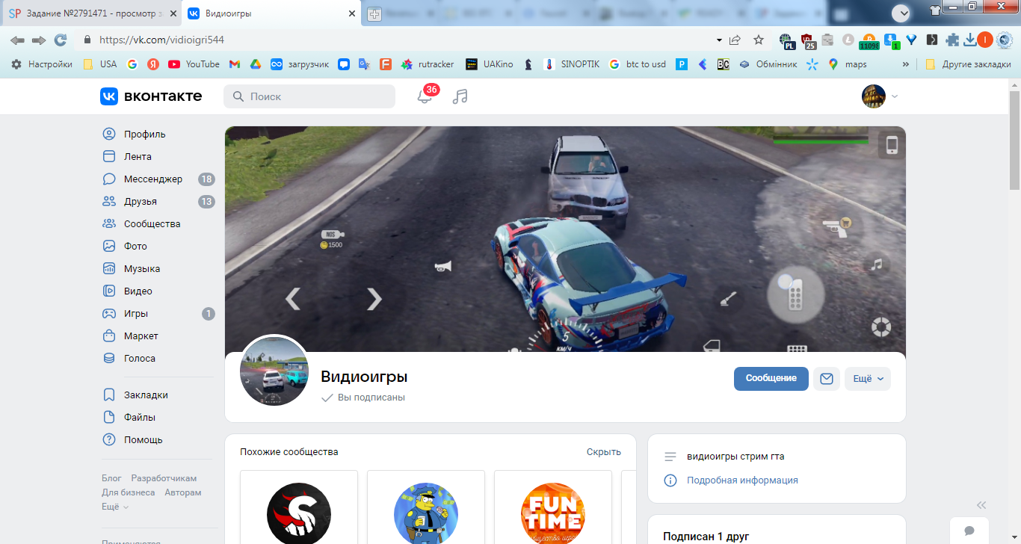The width and height of the screenshot is (1021, 544).
Task: Open the Видиоигры community avatar
Action: (x=274, y=371)
